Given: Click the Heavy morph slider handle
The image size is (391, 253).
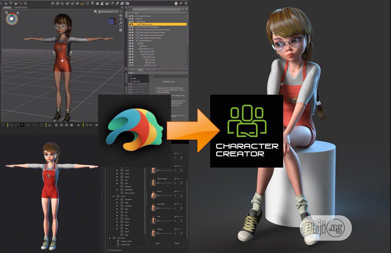Looking at the screenshot, I should click(x=158, y=196).
